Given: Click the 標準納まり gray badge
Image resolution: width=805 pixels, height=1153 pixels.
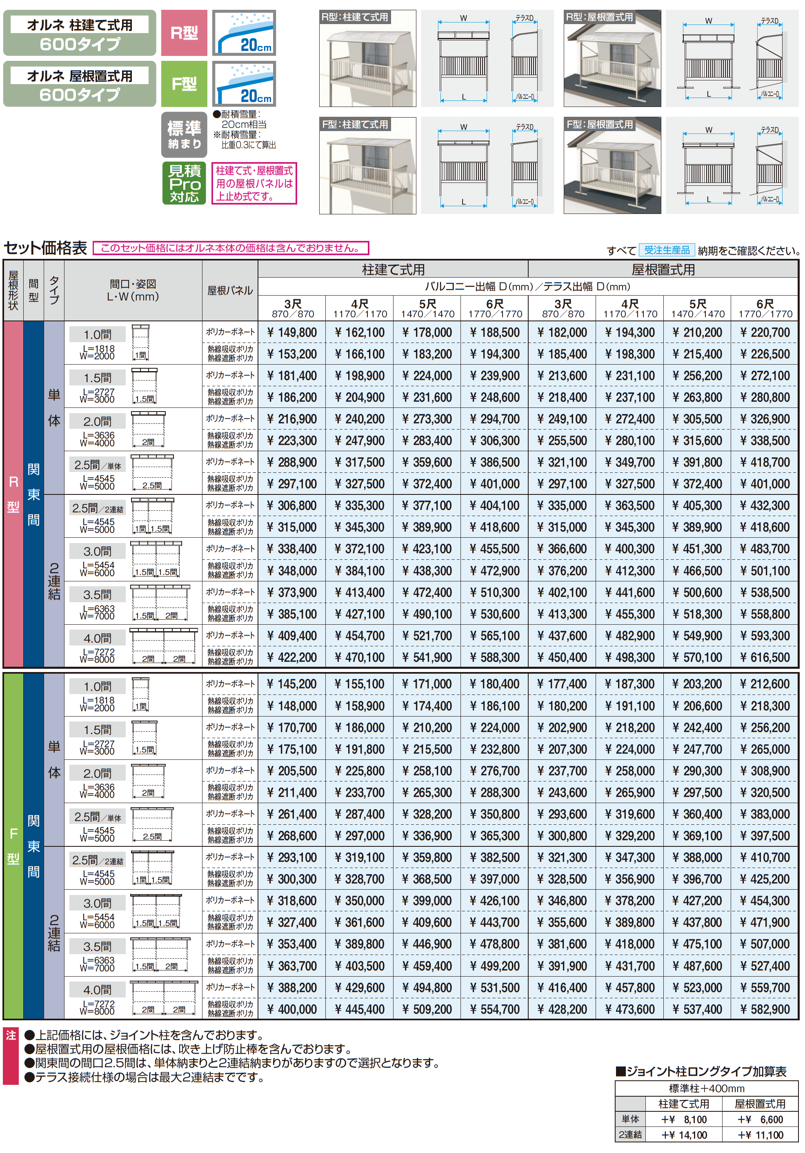Looking at the screenshot, I should (184, 135).
